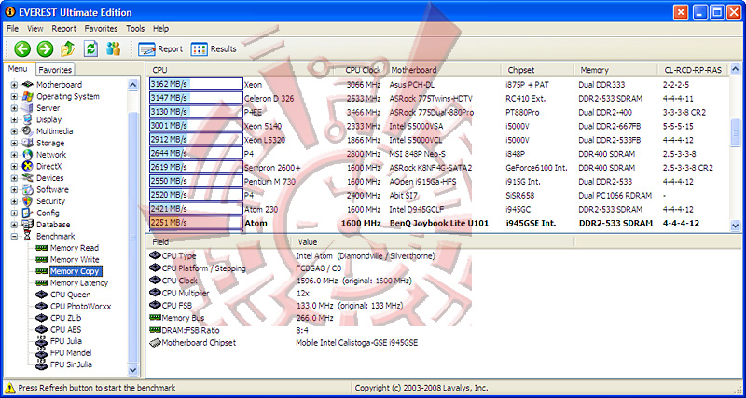This screenshot has height=398, width=746.
Task: Click tree panel scroll down arrow
Action: click(132, 369)
